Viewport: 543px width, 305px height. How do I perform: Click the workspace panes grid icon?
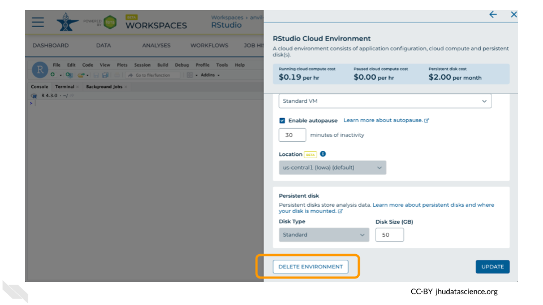(x=190, y=75)
